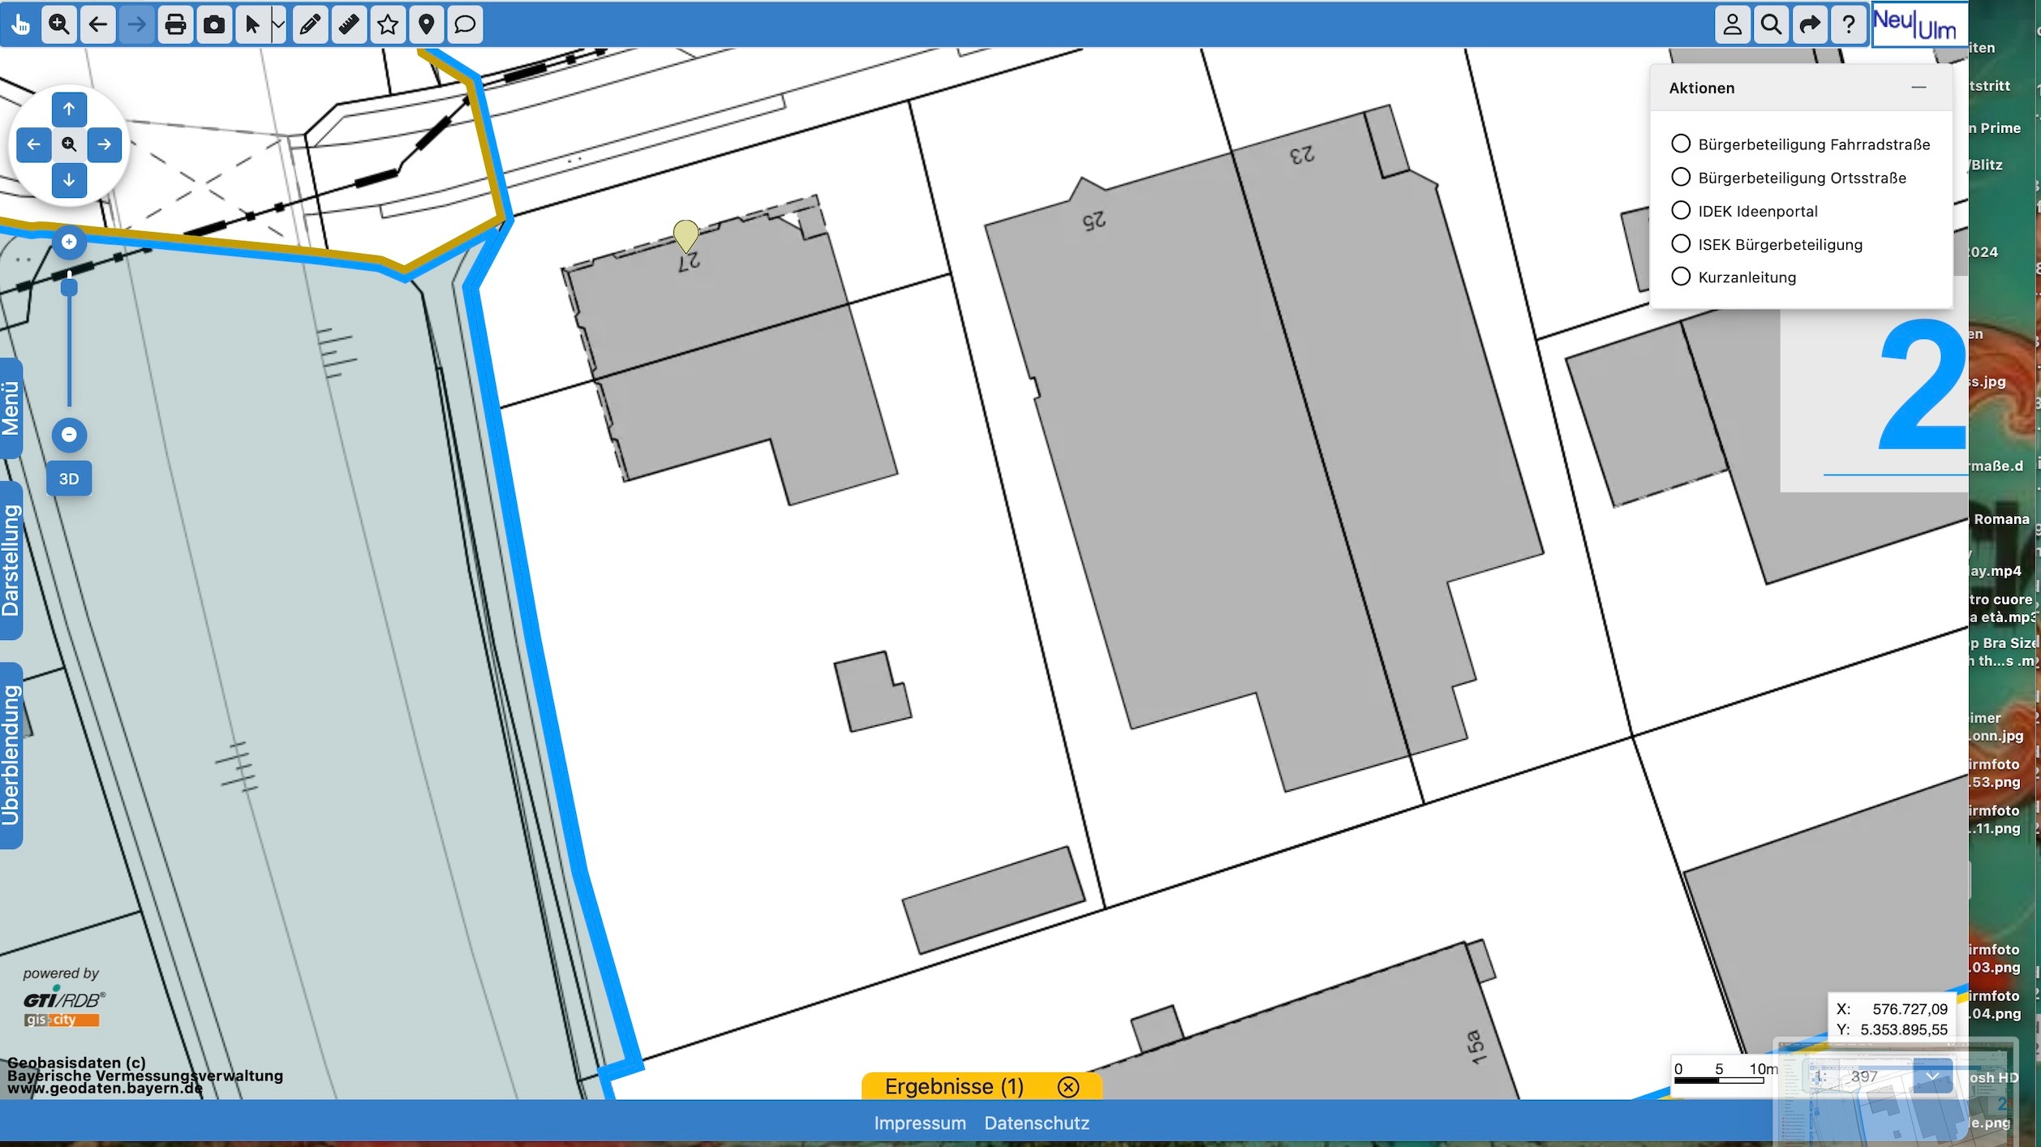This screenshot has width=2041, height=1147.
Task: Activate the ruler measurement tool
Action: (x=349, y=24)
